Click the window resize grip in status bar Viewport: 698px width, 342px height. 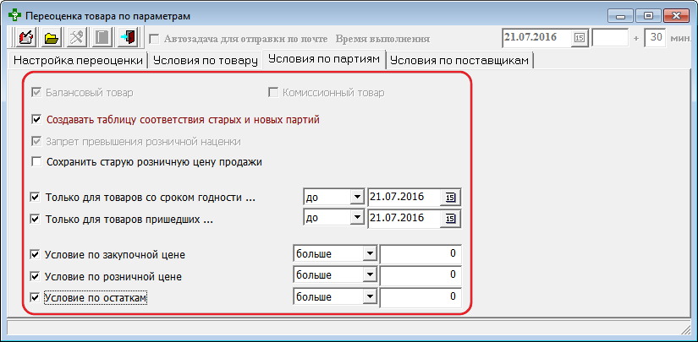pyautogui.click(x=685, y=328)
